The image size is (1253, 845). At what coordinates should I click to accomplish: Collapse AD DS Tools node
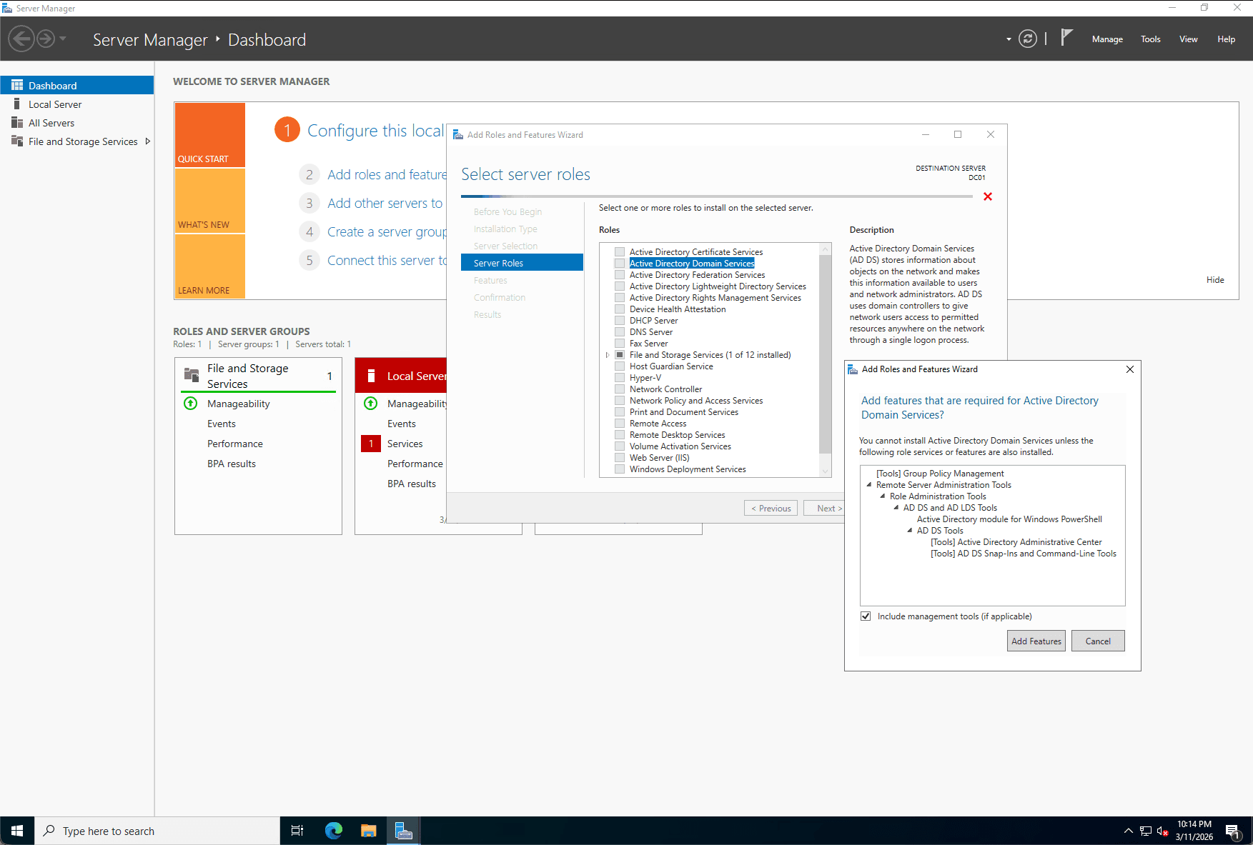tap(910, 531)
